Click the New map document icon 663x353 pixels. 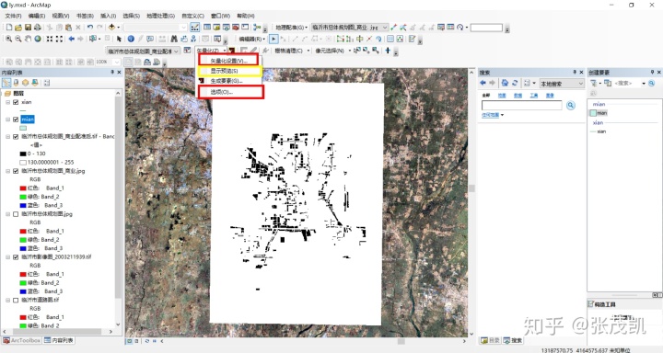pos(8,28)
